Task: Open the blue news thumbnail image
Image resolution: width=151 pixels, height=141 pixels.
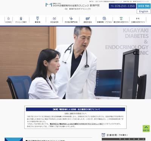Action: (x=14, y=139)
